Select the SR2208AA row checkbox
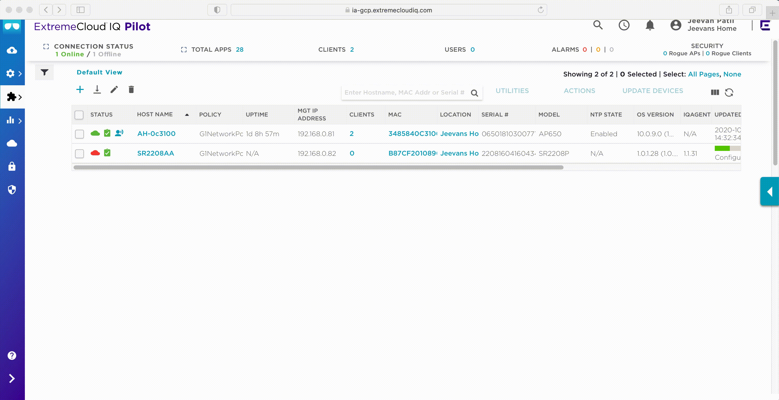 coord(80,153)
